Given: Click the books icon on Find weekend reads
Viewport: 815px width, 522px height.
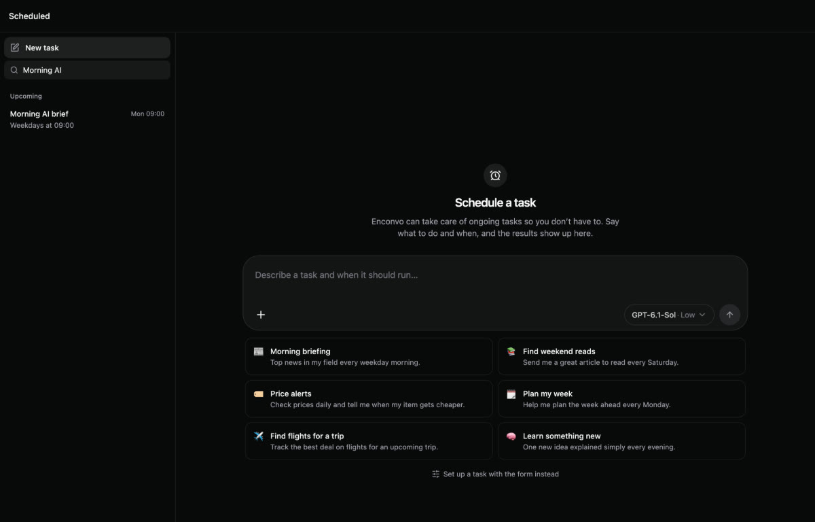Looking at the screenshot, I should click(511, 351).
